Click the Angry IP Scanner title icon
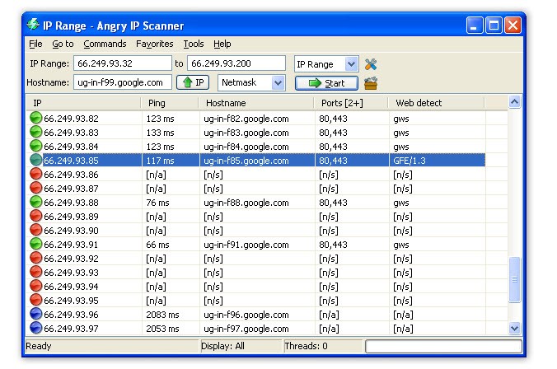 coord(33,25)
